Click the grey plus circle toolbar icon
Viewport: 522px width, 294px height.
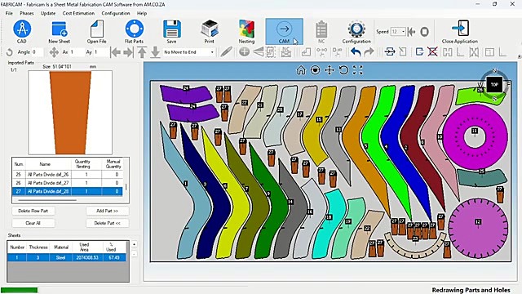245,52
